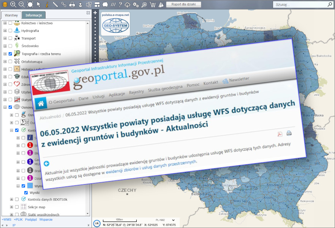Screen dimensions: 335x228
Task: Open the shopping cart icon
Action: click(153, 4)
